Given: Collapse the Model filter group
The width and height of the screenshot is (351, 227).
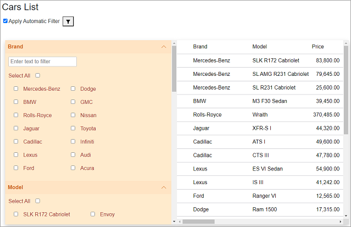Looking at the screenshot, I should [x=164, y=187].
